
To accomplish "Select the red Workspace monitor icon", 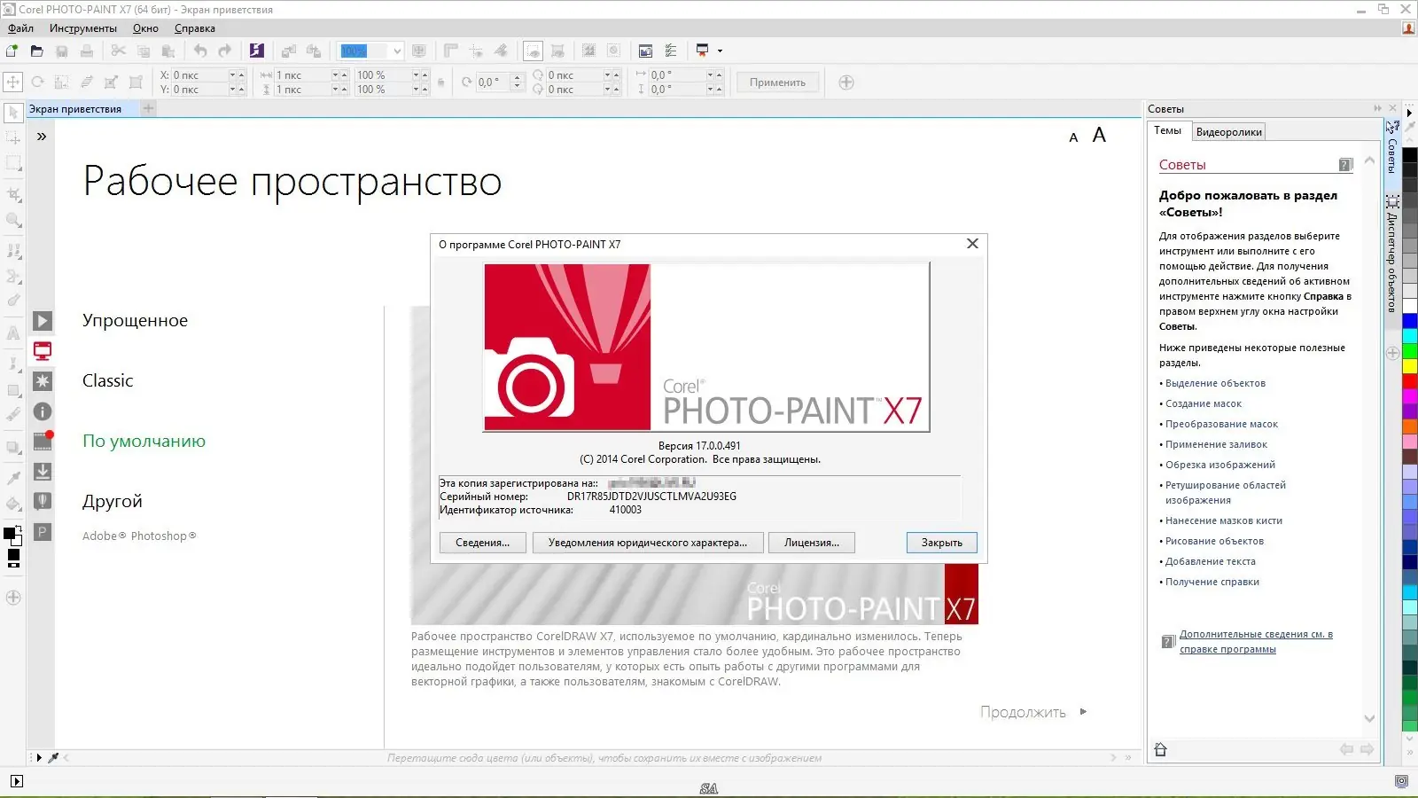I will pos(43,351).
